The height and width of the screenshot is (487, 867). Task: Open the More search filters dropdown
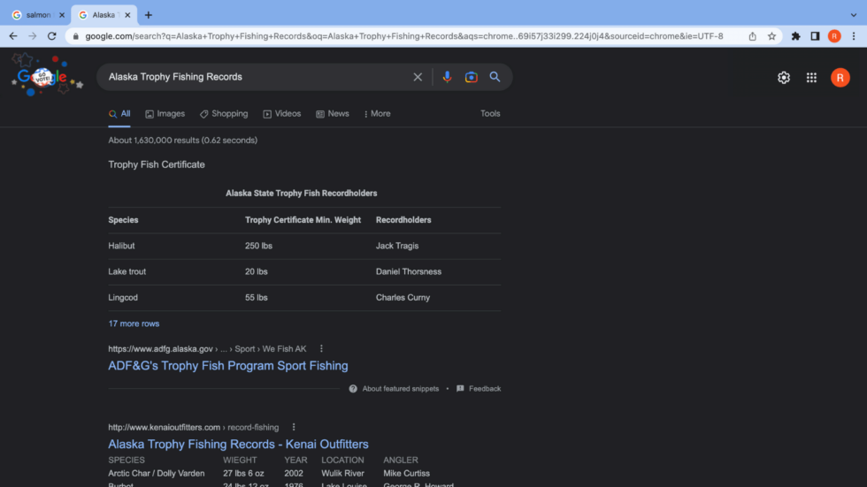377,114
